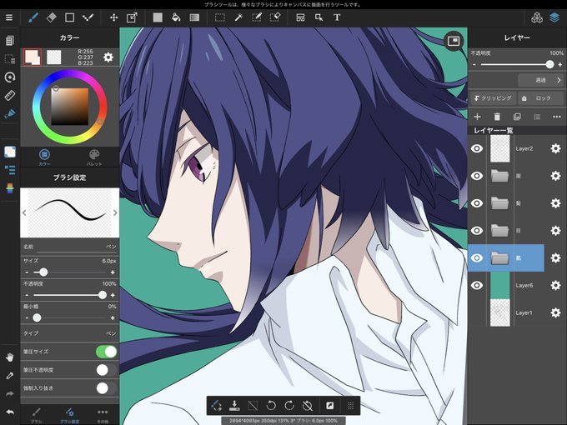
Task: Open Layer2 settings gear
Action: [x=555, y=148]
